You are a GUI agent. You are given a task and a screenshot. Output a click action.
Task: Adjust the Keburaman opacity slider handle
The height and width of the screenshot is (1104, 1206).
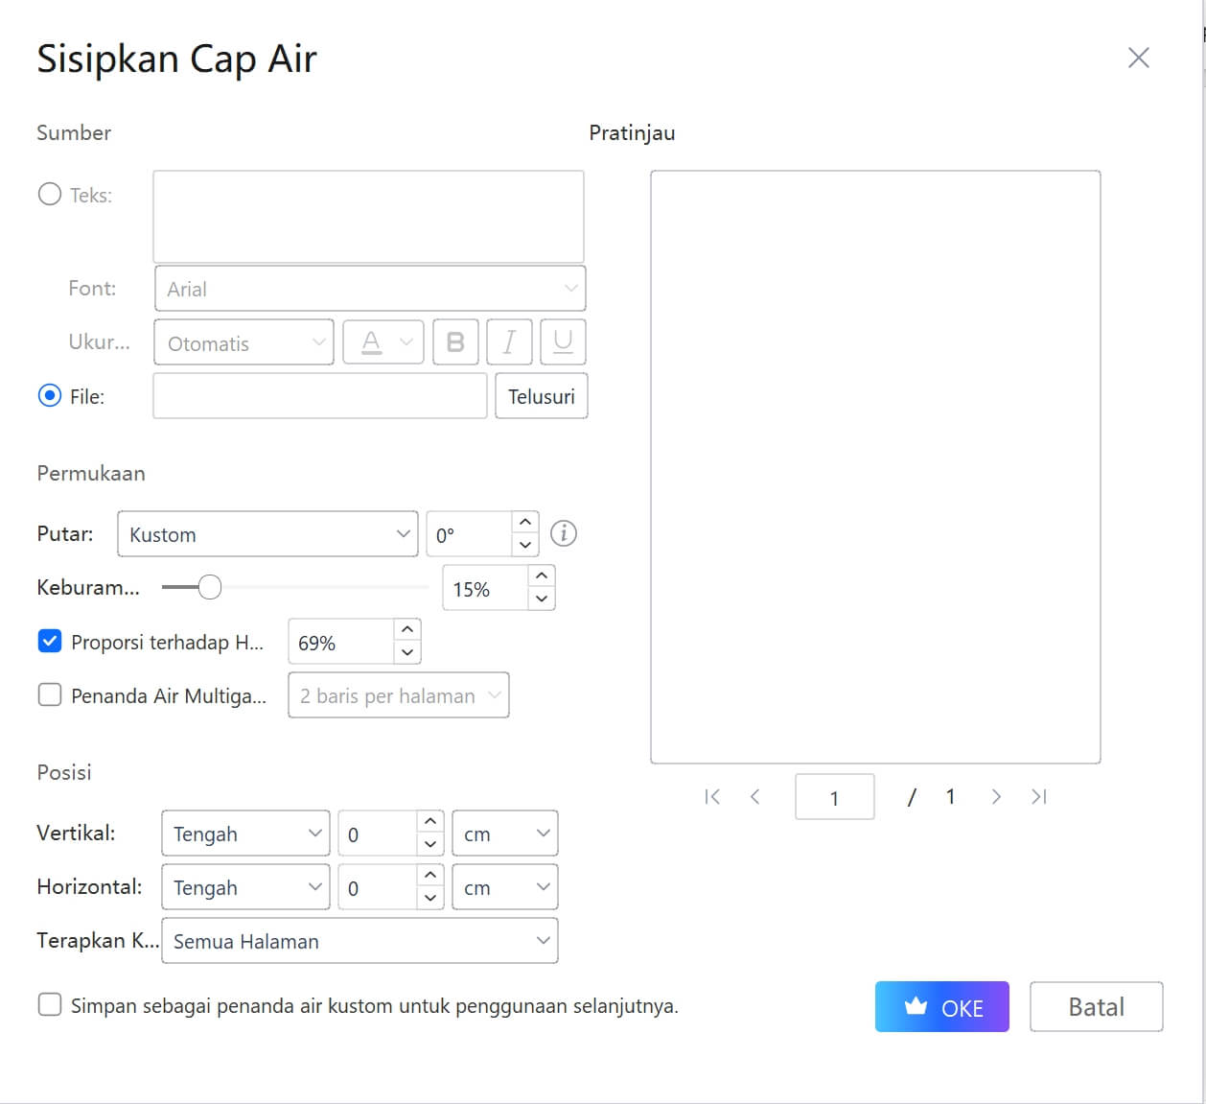210,586
